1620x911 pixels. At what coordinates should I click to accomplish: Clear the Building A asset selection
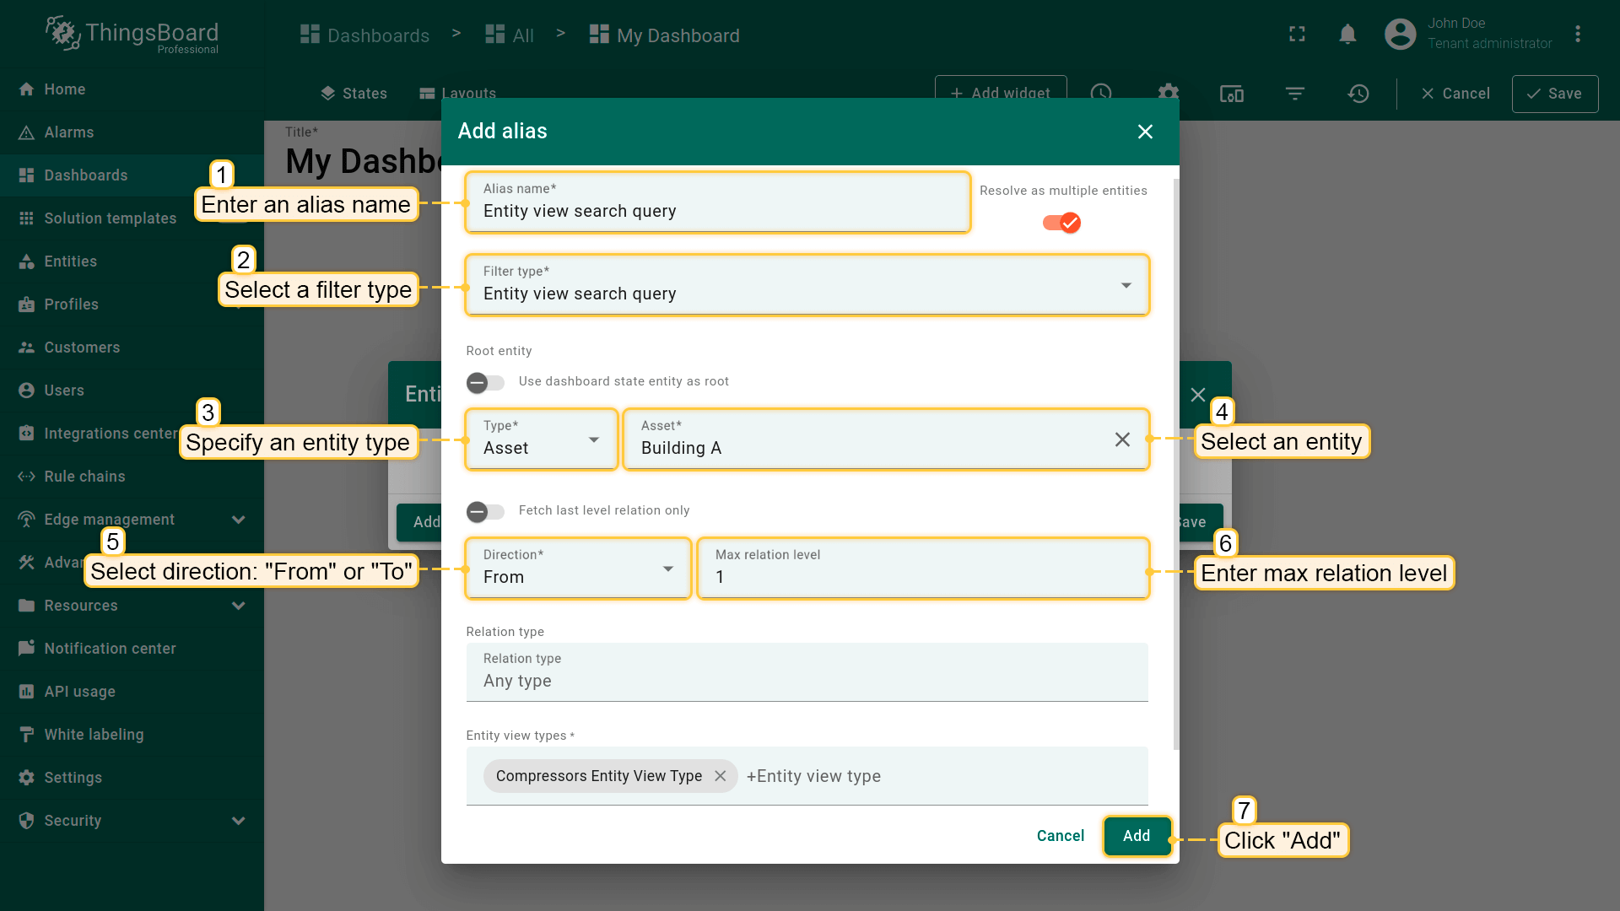click(1122, 439)
